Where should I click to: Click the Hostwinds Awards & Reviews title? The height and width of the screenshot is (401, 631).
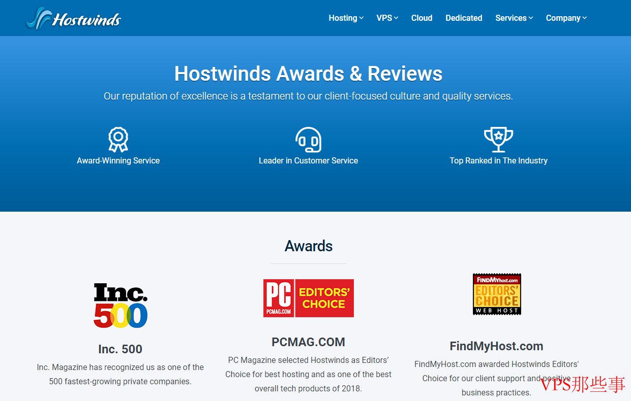[308, 74]
